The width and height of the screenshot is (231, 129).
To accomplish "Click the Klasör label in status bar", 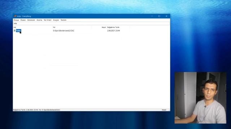I will click(164, 110).
